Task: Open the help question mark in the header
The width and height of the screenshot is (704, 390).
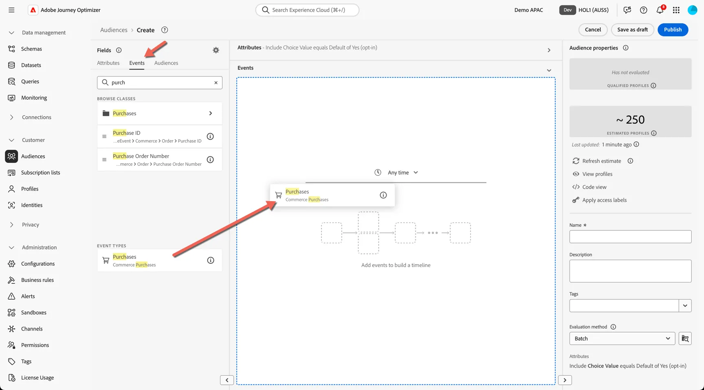Action: point(644,10)
